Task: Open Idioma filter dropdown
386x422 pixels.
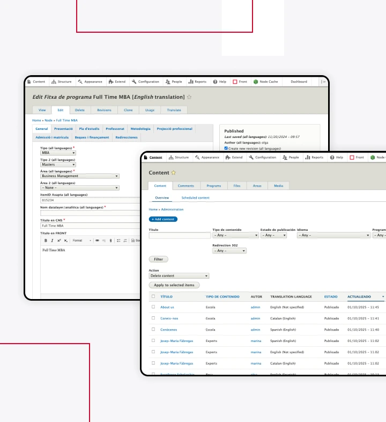Action: point(333,235)
